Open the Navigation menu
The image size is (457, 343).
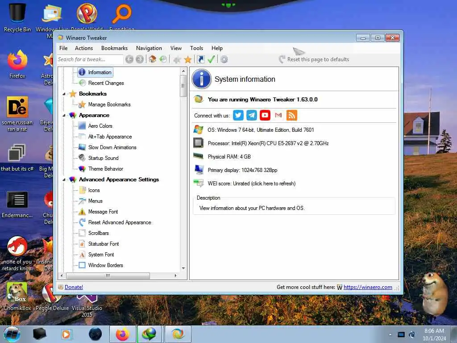149,48
